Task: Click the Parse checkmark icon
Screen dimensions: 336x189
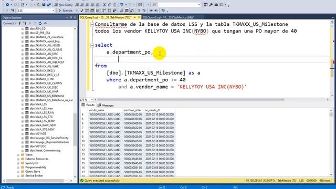Action: (x=82, y=10)
